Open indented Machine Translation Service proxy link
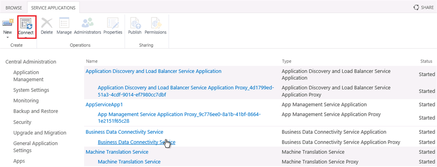The width and height of the screenshot is (437, 167). point(129,162)
